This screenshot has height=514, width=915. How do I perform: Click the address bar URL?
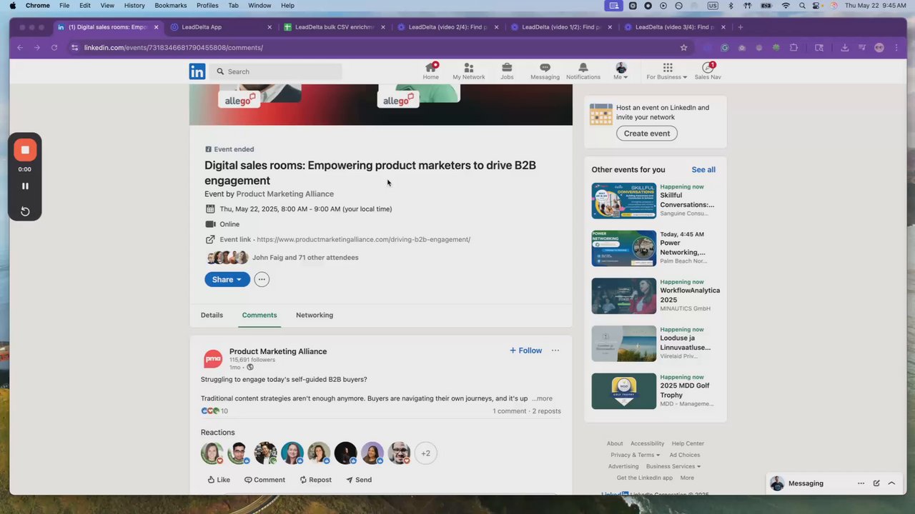pos(174,48)
